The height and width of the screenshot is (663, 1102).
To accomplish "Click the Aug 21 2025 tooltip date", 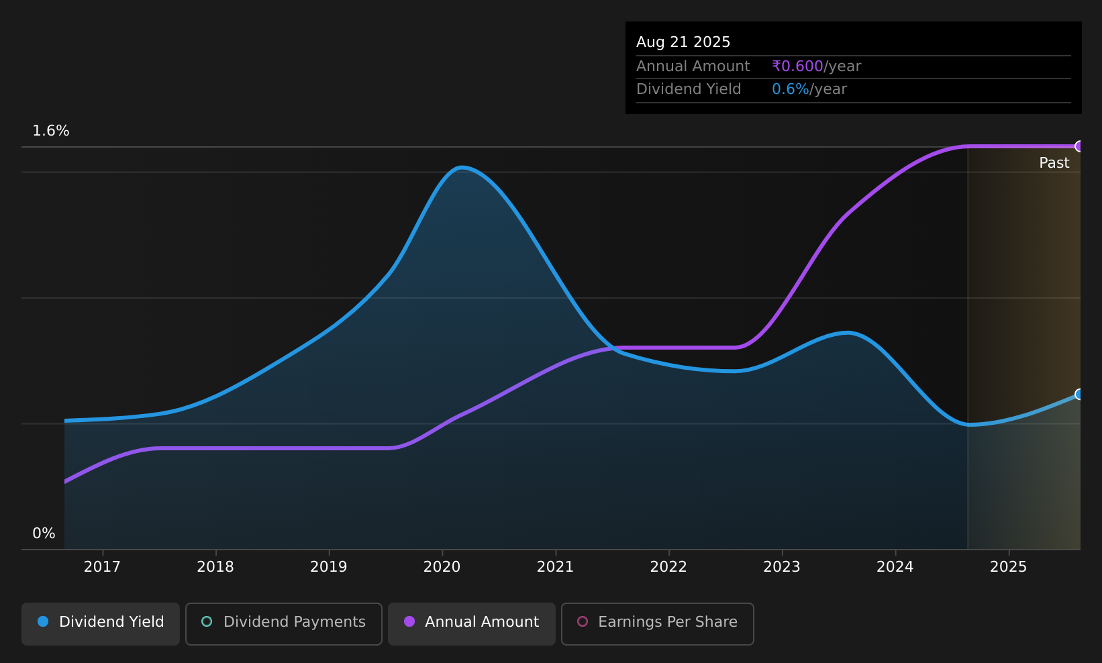I will pos(683,42).
